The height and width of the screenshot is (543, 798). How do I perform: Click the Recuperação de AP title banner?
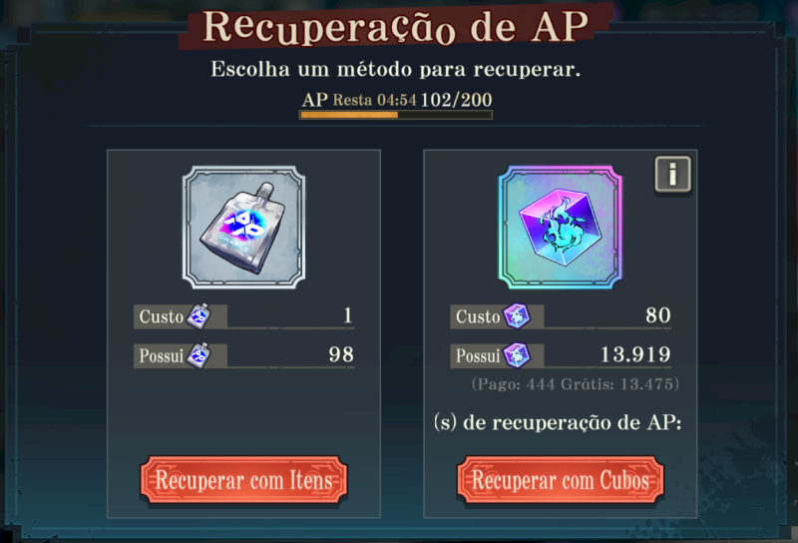tap(395, 27)
